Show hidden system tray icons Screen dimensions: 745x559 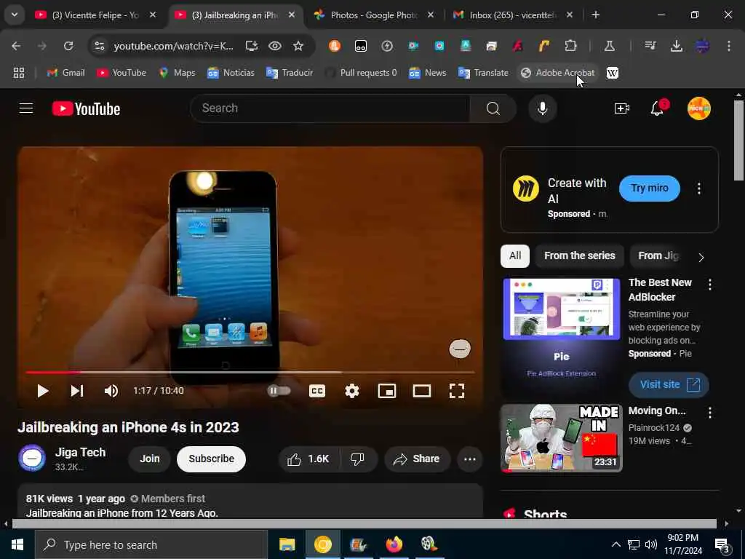[x=615, y=544]
